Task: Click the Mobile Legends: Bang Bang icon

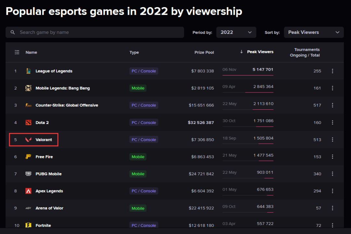Action: [x=28, y=88]
